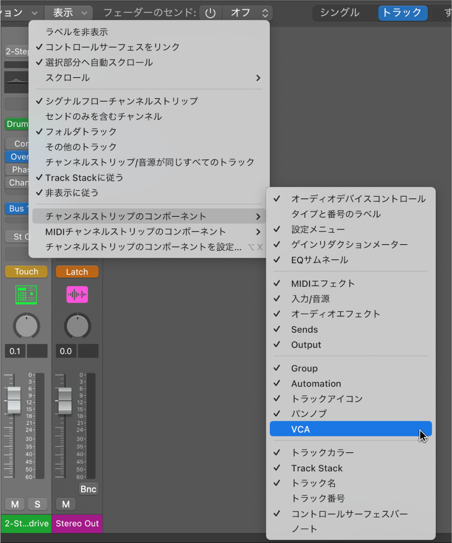The height and width of the screenshot is (543, 452).
Task: Click the pink audio waveform instrument icon
Action: (x=77, y=294)
